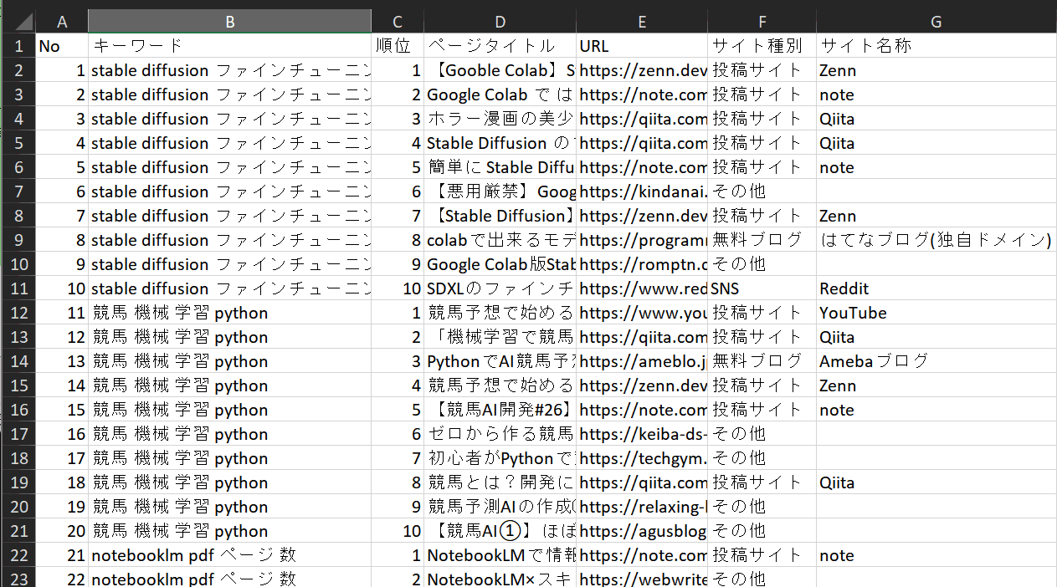The image size is (1057, 587).
Task: Select notebooklm pdf ページ 数 in row 22
Action: [x=229, y=555]
